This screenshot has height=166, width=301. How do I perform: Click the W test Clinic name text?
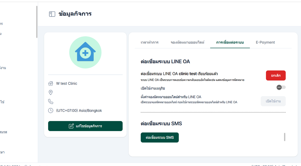67,83
